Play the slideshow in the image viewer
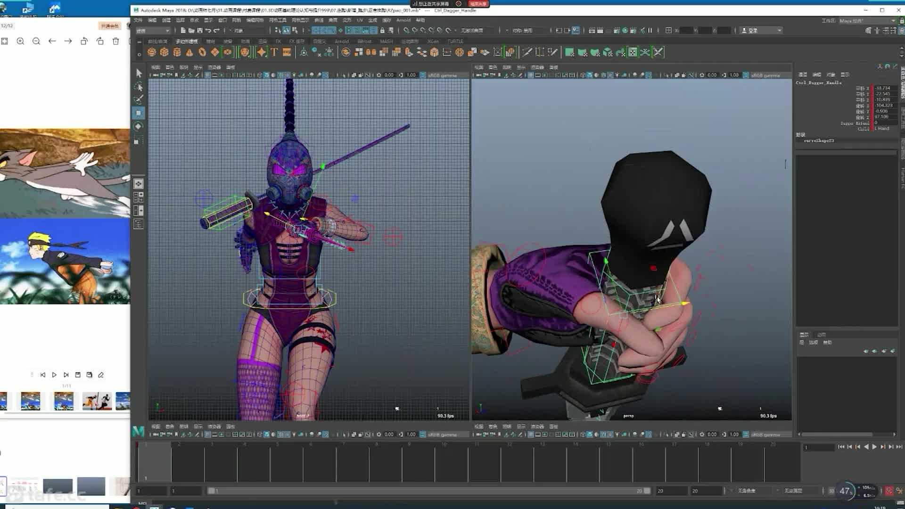This screenshot has width=905, height=509. (x=54, y=375)
